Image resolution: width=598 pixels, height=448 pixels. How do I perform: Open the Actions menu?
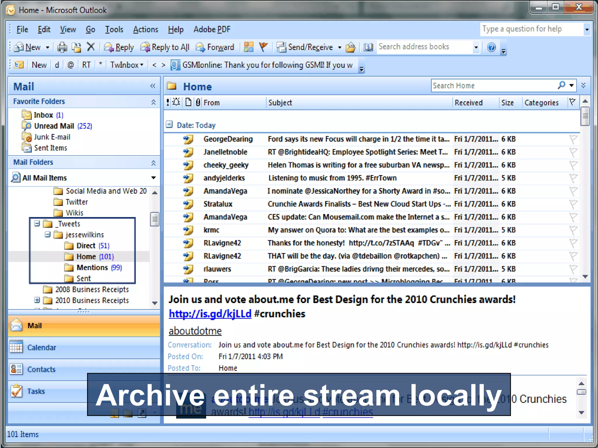click(145, 29)
